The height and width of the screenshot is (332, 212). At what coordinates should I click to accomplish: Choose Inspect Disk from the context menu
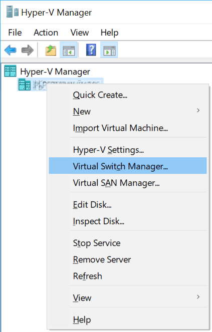pos(128,221)
